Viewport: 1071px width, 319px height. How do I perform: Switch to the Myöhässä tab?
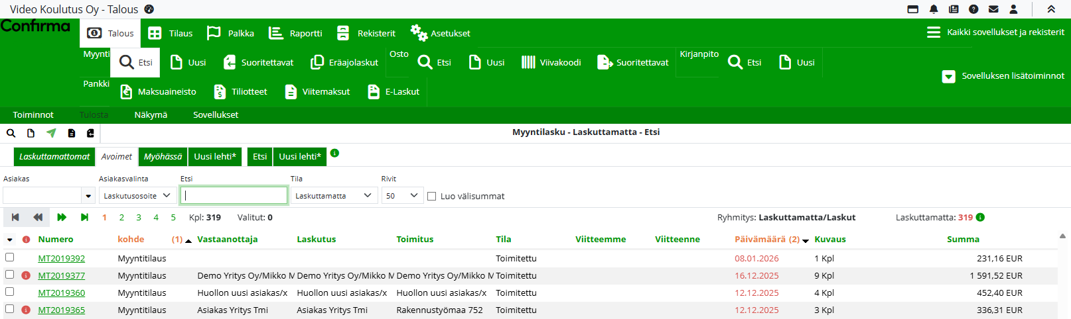163,157
